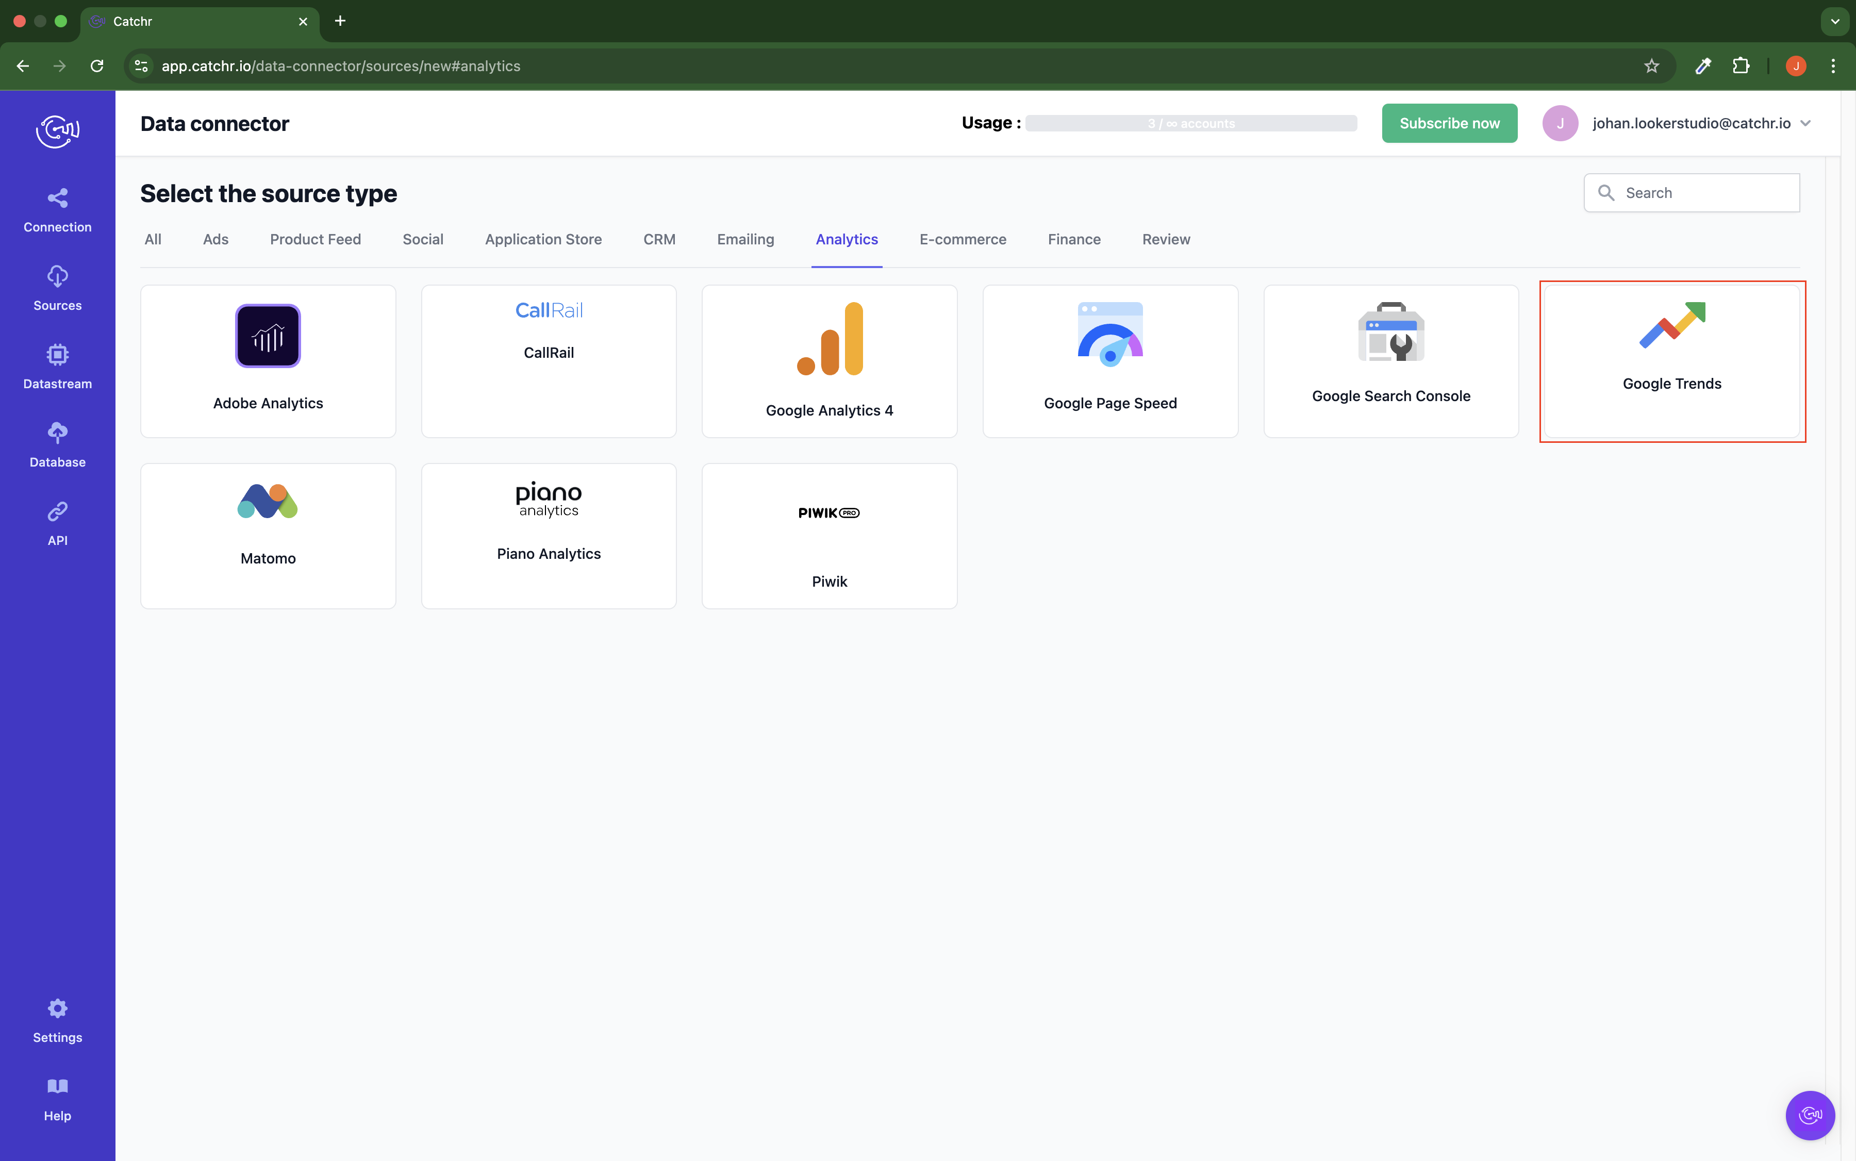Switch to the Review tab
Viewport: 1856px width, 1161px height.
tap(1166, 240)
